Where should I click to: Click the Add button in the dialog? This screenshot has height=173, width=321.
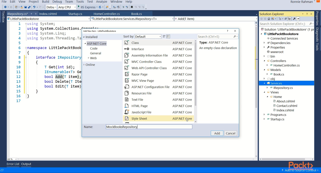217,133
